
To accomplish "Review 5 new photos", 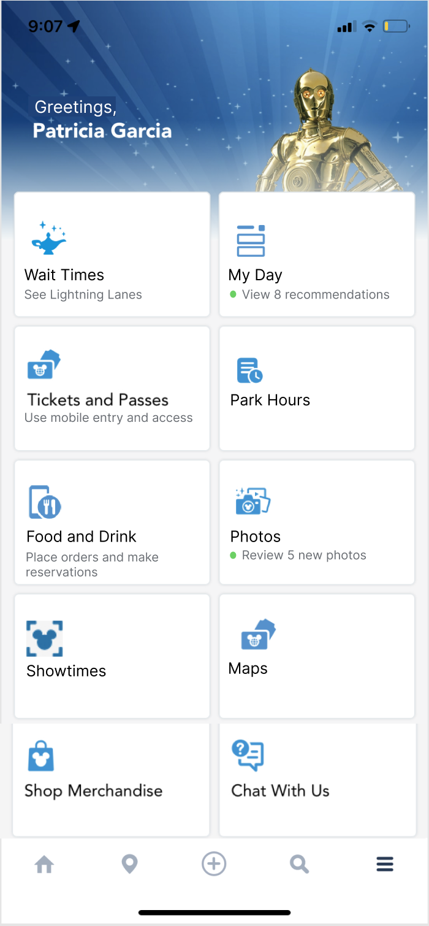I will (x=303, y=556).
